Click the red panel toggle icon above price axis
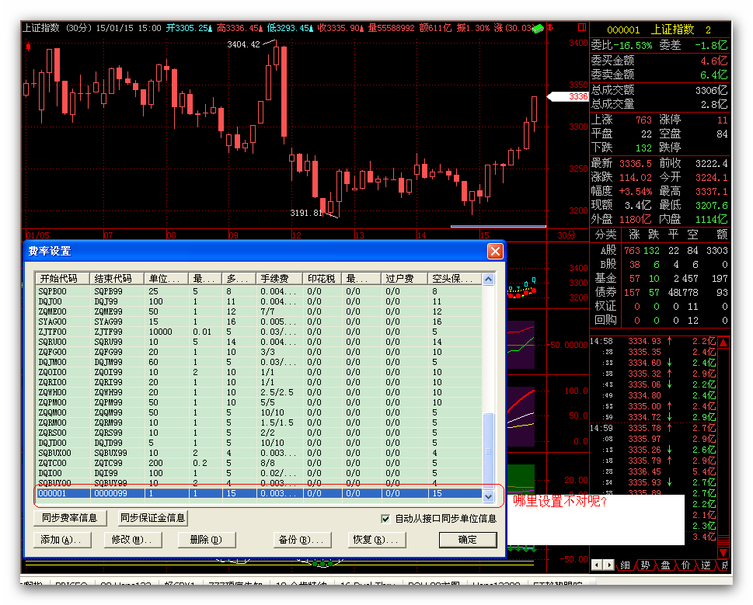This screenshot has width=753, height=605. (x=581, y=27)
